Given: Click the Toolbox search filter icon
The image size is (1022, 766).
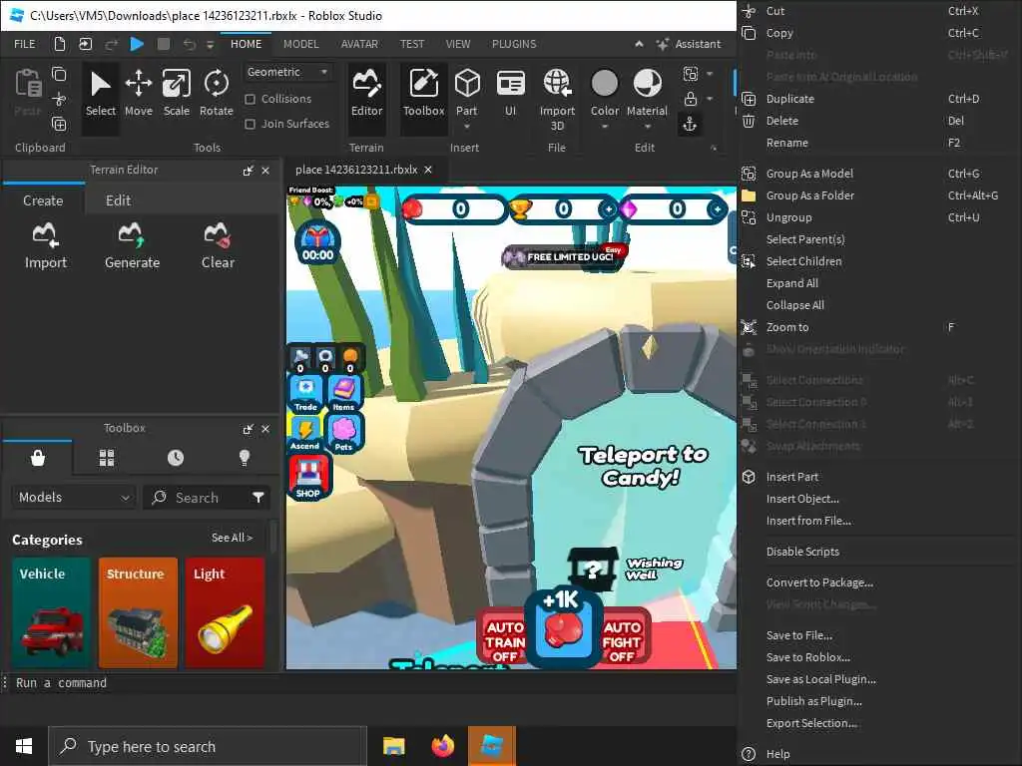Looking at the screenshot, I should (x=258, y=498).
